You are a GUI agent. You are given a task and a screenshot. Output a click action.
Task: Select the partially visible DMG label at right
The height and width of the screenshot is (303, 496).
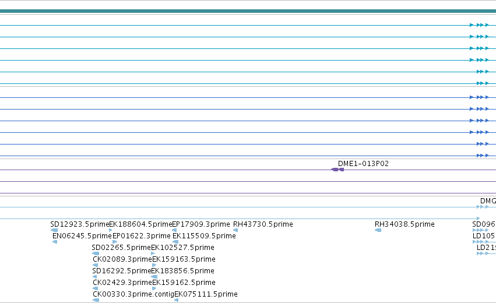pyautogui.click(x=488, y=201)
